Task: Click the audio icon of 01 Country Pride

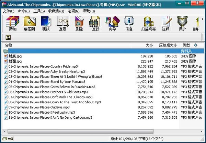Action: coord(6,66)
